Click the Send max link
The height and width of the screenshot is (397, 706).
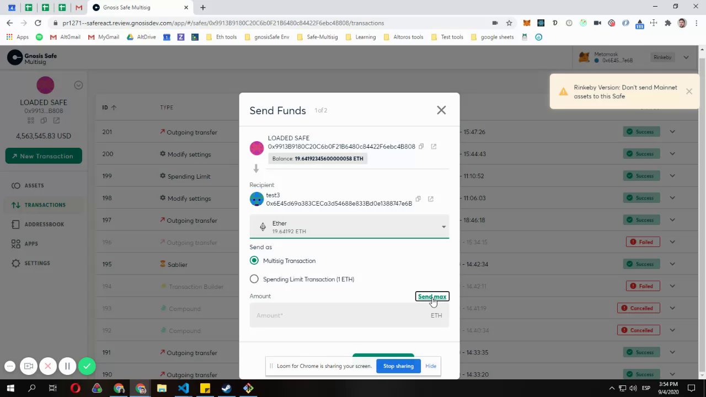coord(432,297)
